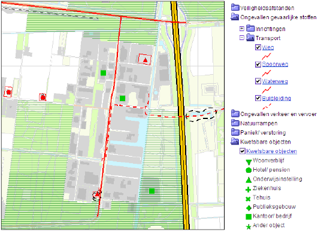Click the Ziekenhuis legend text
Image resolution: width=321 pixels, height=232 pixels.
click(x=267, y=188)
